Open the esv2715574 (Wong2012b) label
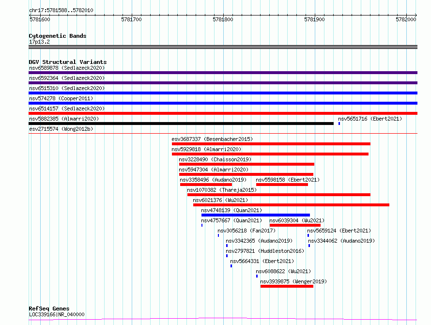This screenshot has width=431, height=325. (61, 129)
